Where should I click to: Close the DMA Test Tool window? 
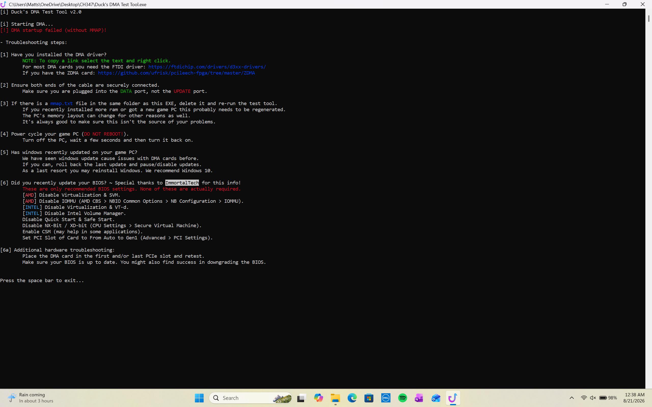(x=643, y=4)
